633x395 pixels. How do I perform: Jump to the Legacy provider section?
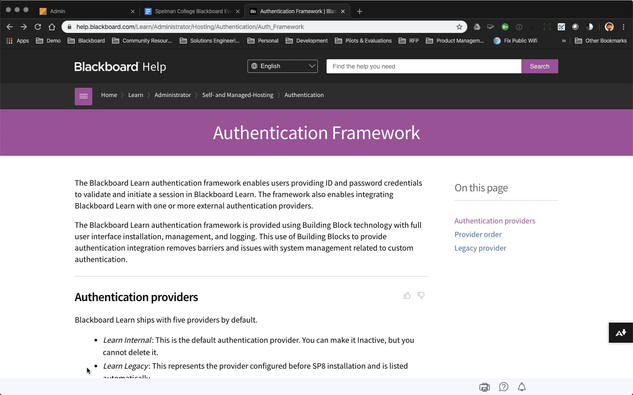tap(480, 248)
